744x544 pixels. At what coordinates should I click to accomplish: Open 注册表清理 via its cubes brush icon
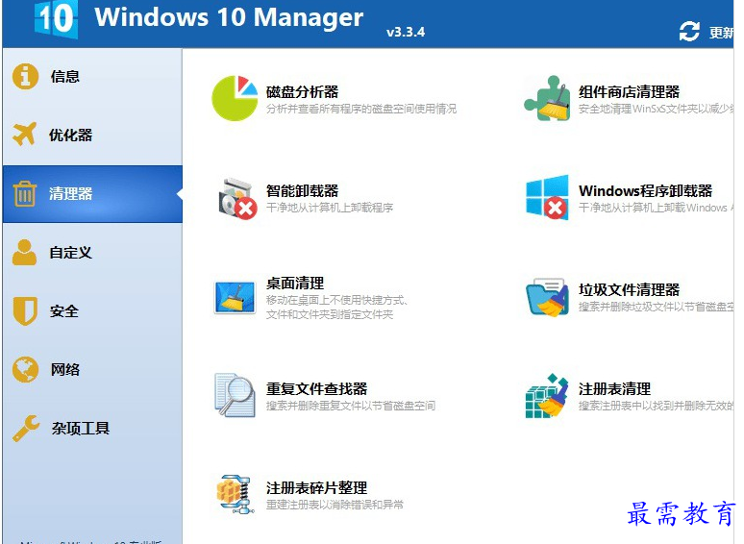pyautogui.click(x=547, y=397)
